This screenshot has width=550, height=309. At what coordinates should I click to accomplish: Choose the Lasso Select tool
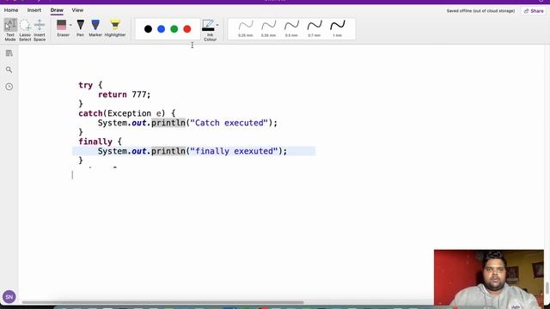[x=25, y=30]
